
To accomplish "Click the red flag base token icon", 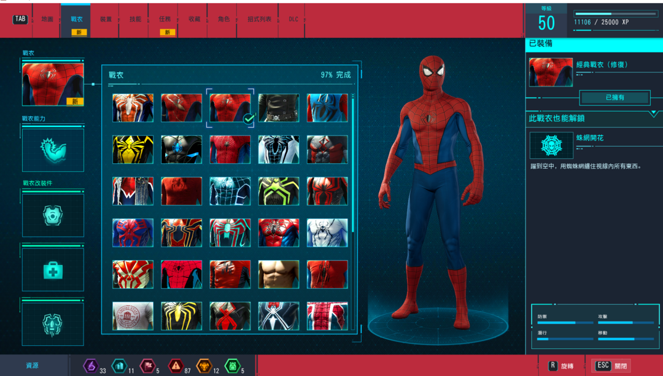I will tap(147, 366).
